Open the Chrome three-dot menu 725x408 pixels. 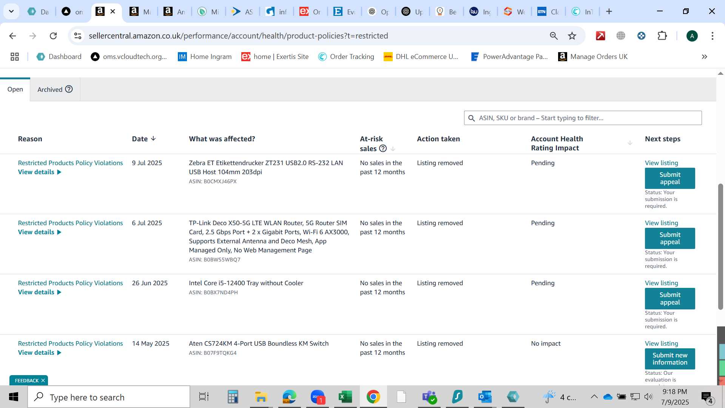pos(712,36)
